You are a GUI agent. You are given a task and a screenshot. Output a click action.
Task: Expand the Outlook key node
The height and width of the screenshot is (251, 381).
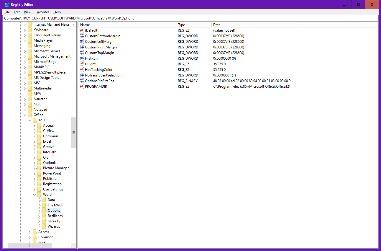coord(35,163)
